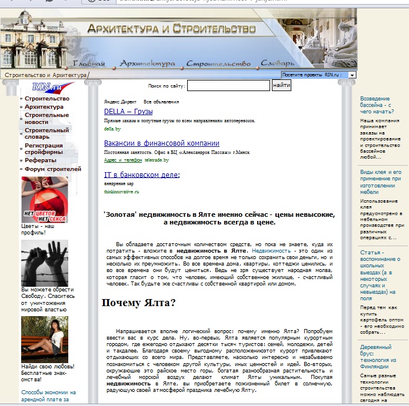Click the 'Все объявления' link
This screenshot has width=409, height=406.
point(161,102)
